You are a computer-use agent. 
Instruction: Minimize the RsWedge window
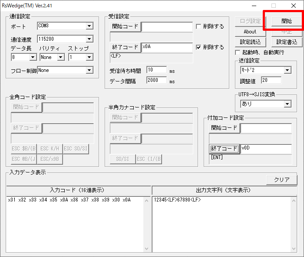tap(254, 6)
